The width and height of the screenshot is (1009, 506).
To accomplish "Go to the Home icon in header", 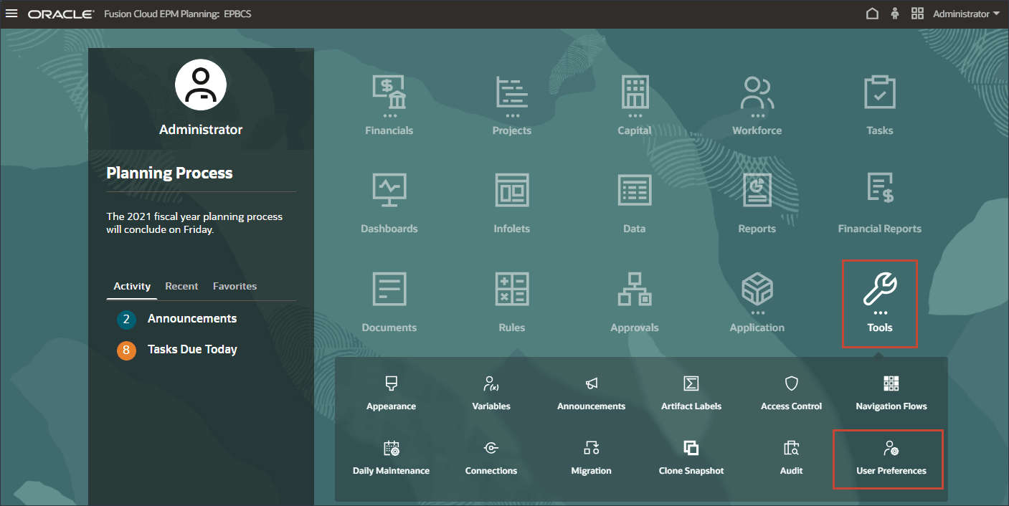I will (872, 14).
